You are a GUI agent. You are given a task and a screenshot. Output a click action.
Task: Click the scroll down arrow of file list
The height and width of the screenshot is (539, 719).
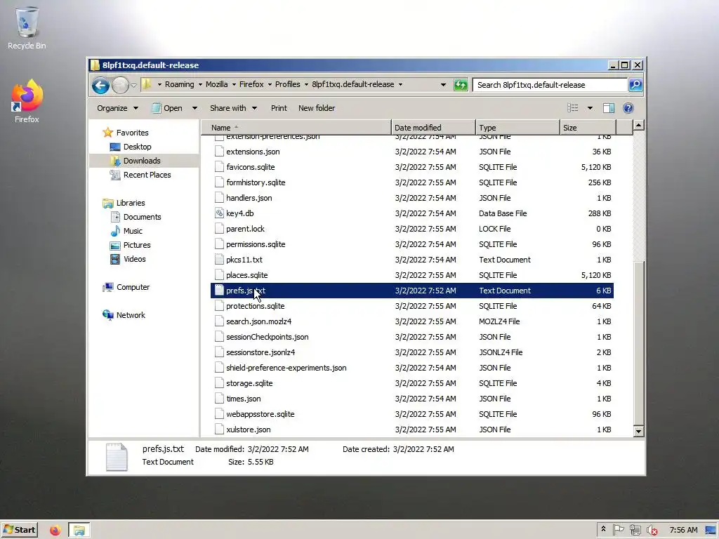click(x=638, y=432)
